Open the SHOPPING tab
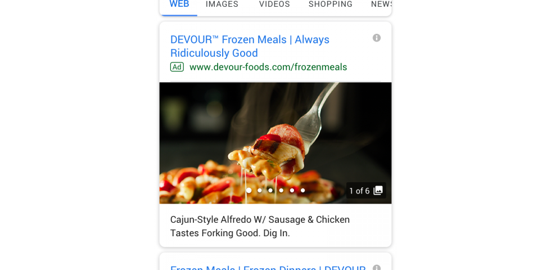Viewport: 551px width, 270px height. click(331, 4)
